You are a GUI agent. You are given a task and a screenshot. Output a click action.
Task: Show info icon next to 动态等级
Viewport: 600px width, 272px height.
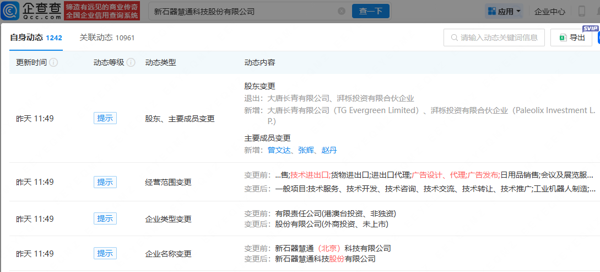pyautogui.click(x=131, y=62)
